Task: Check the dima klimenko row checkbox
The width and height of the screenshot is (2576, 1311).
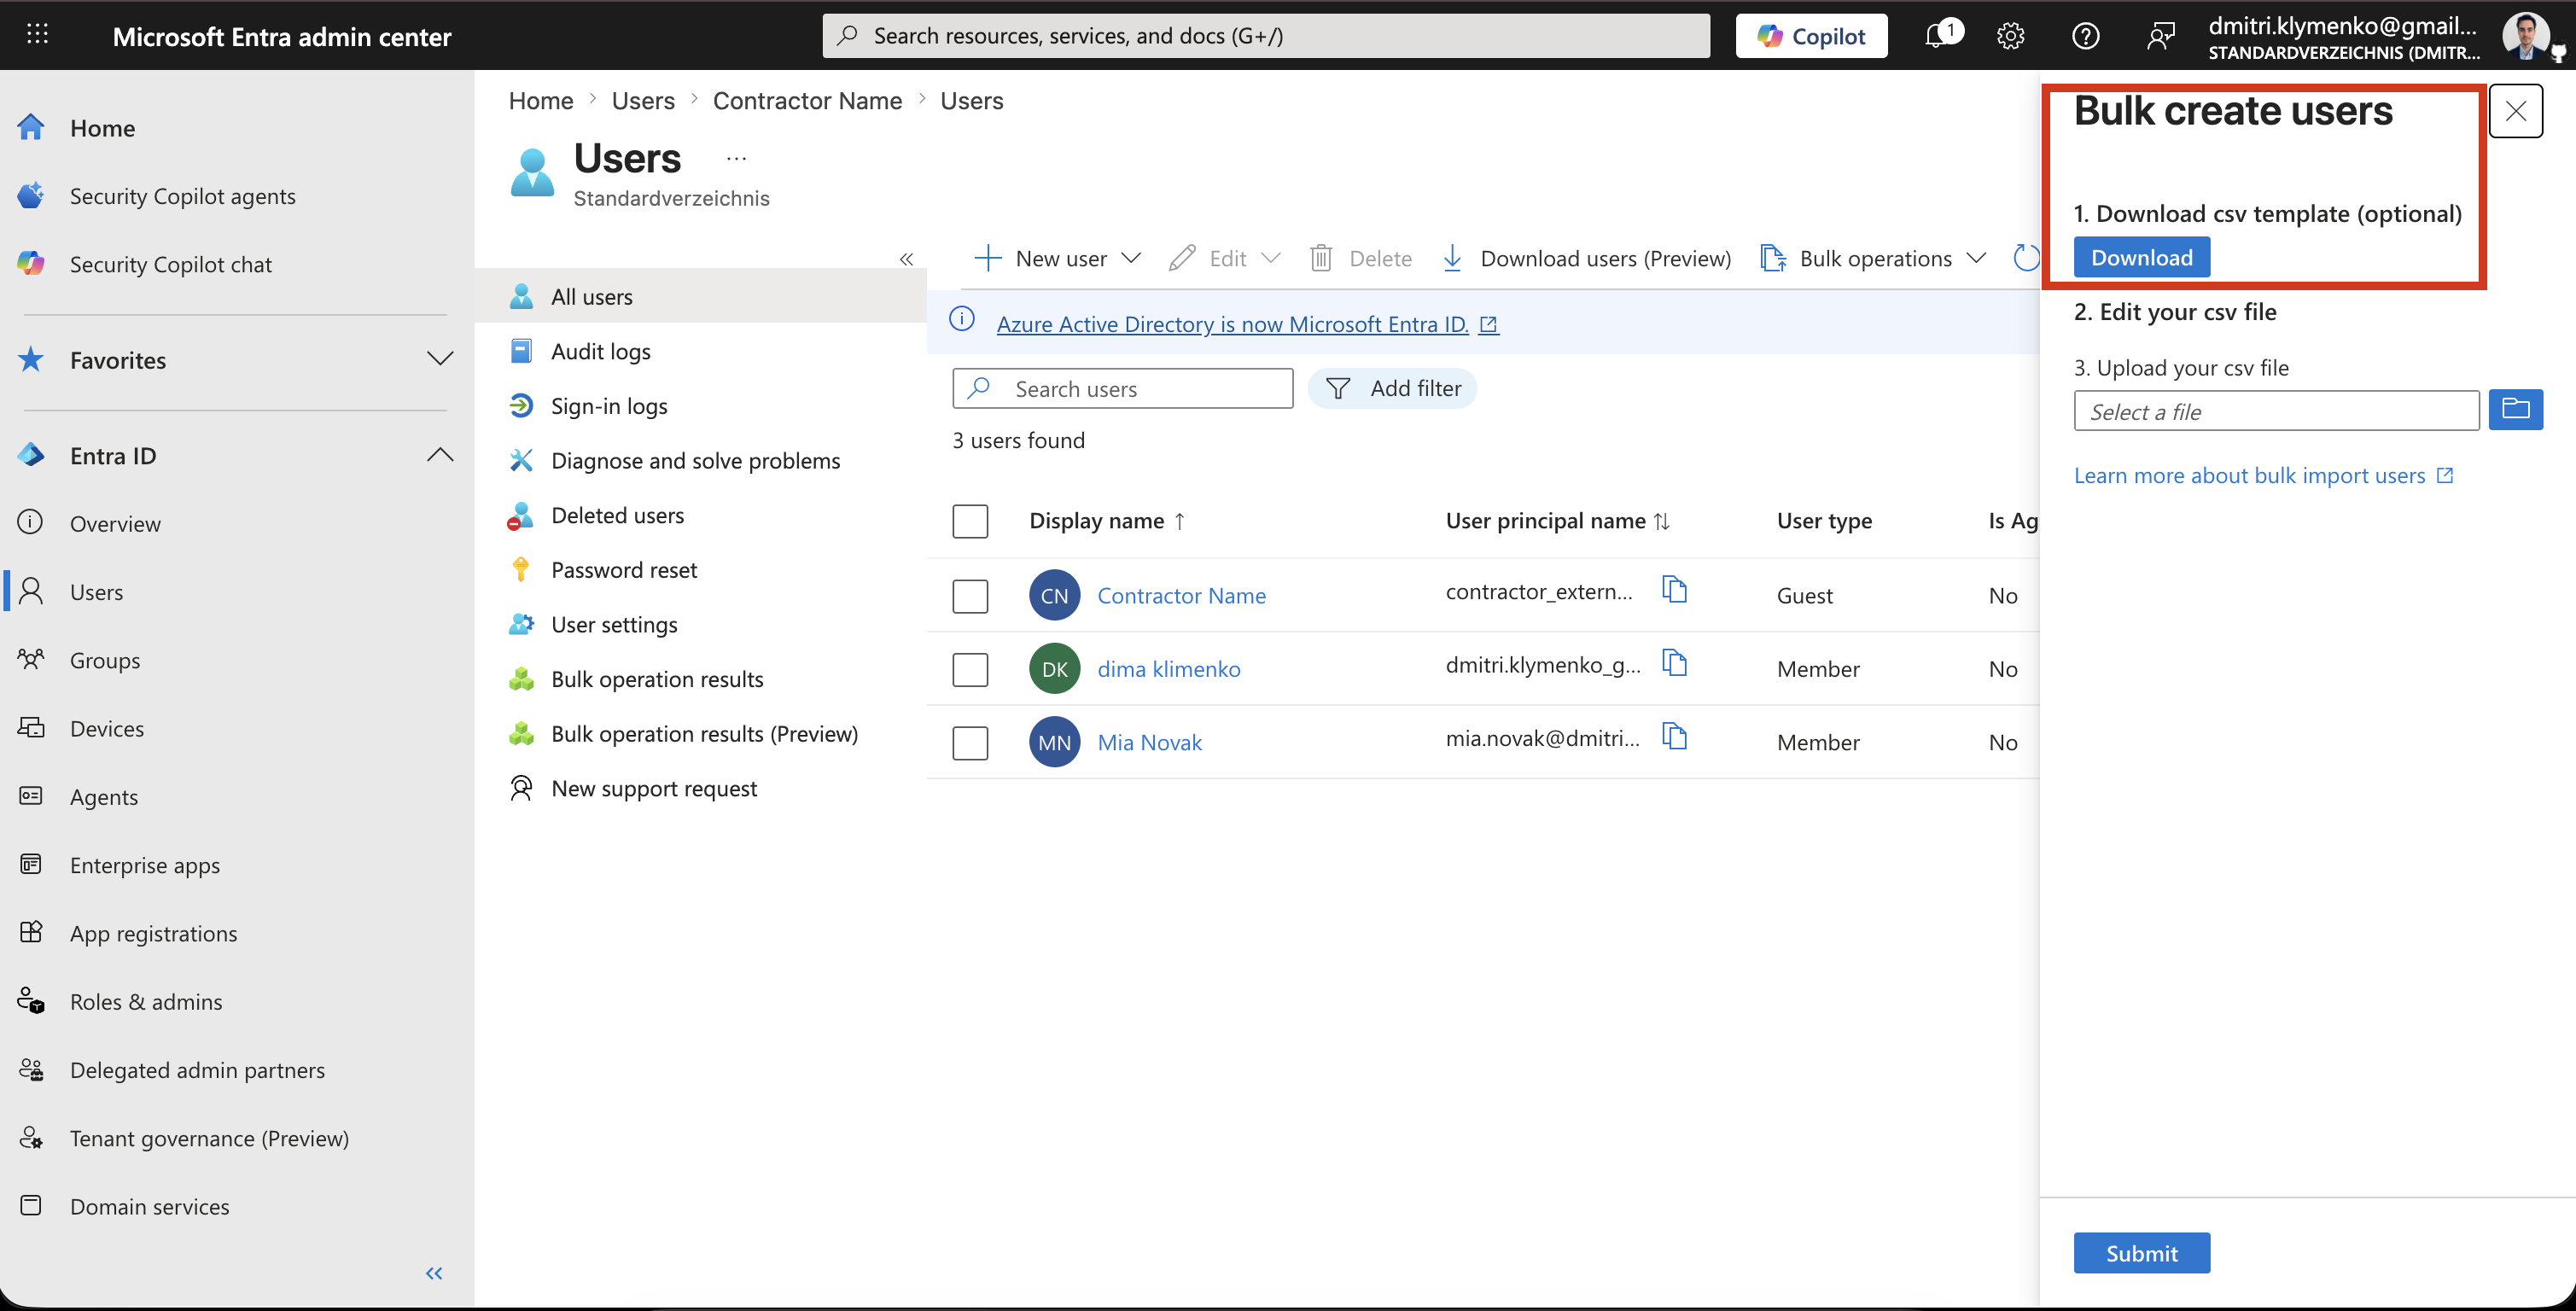Action: [970, 669]
